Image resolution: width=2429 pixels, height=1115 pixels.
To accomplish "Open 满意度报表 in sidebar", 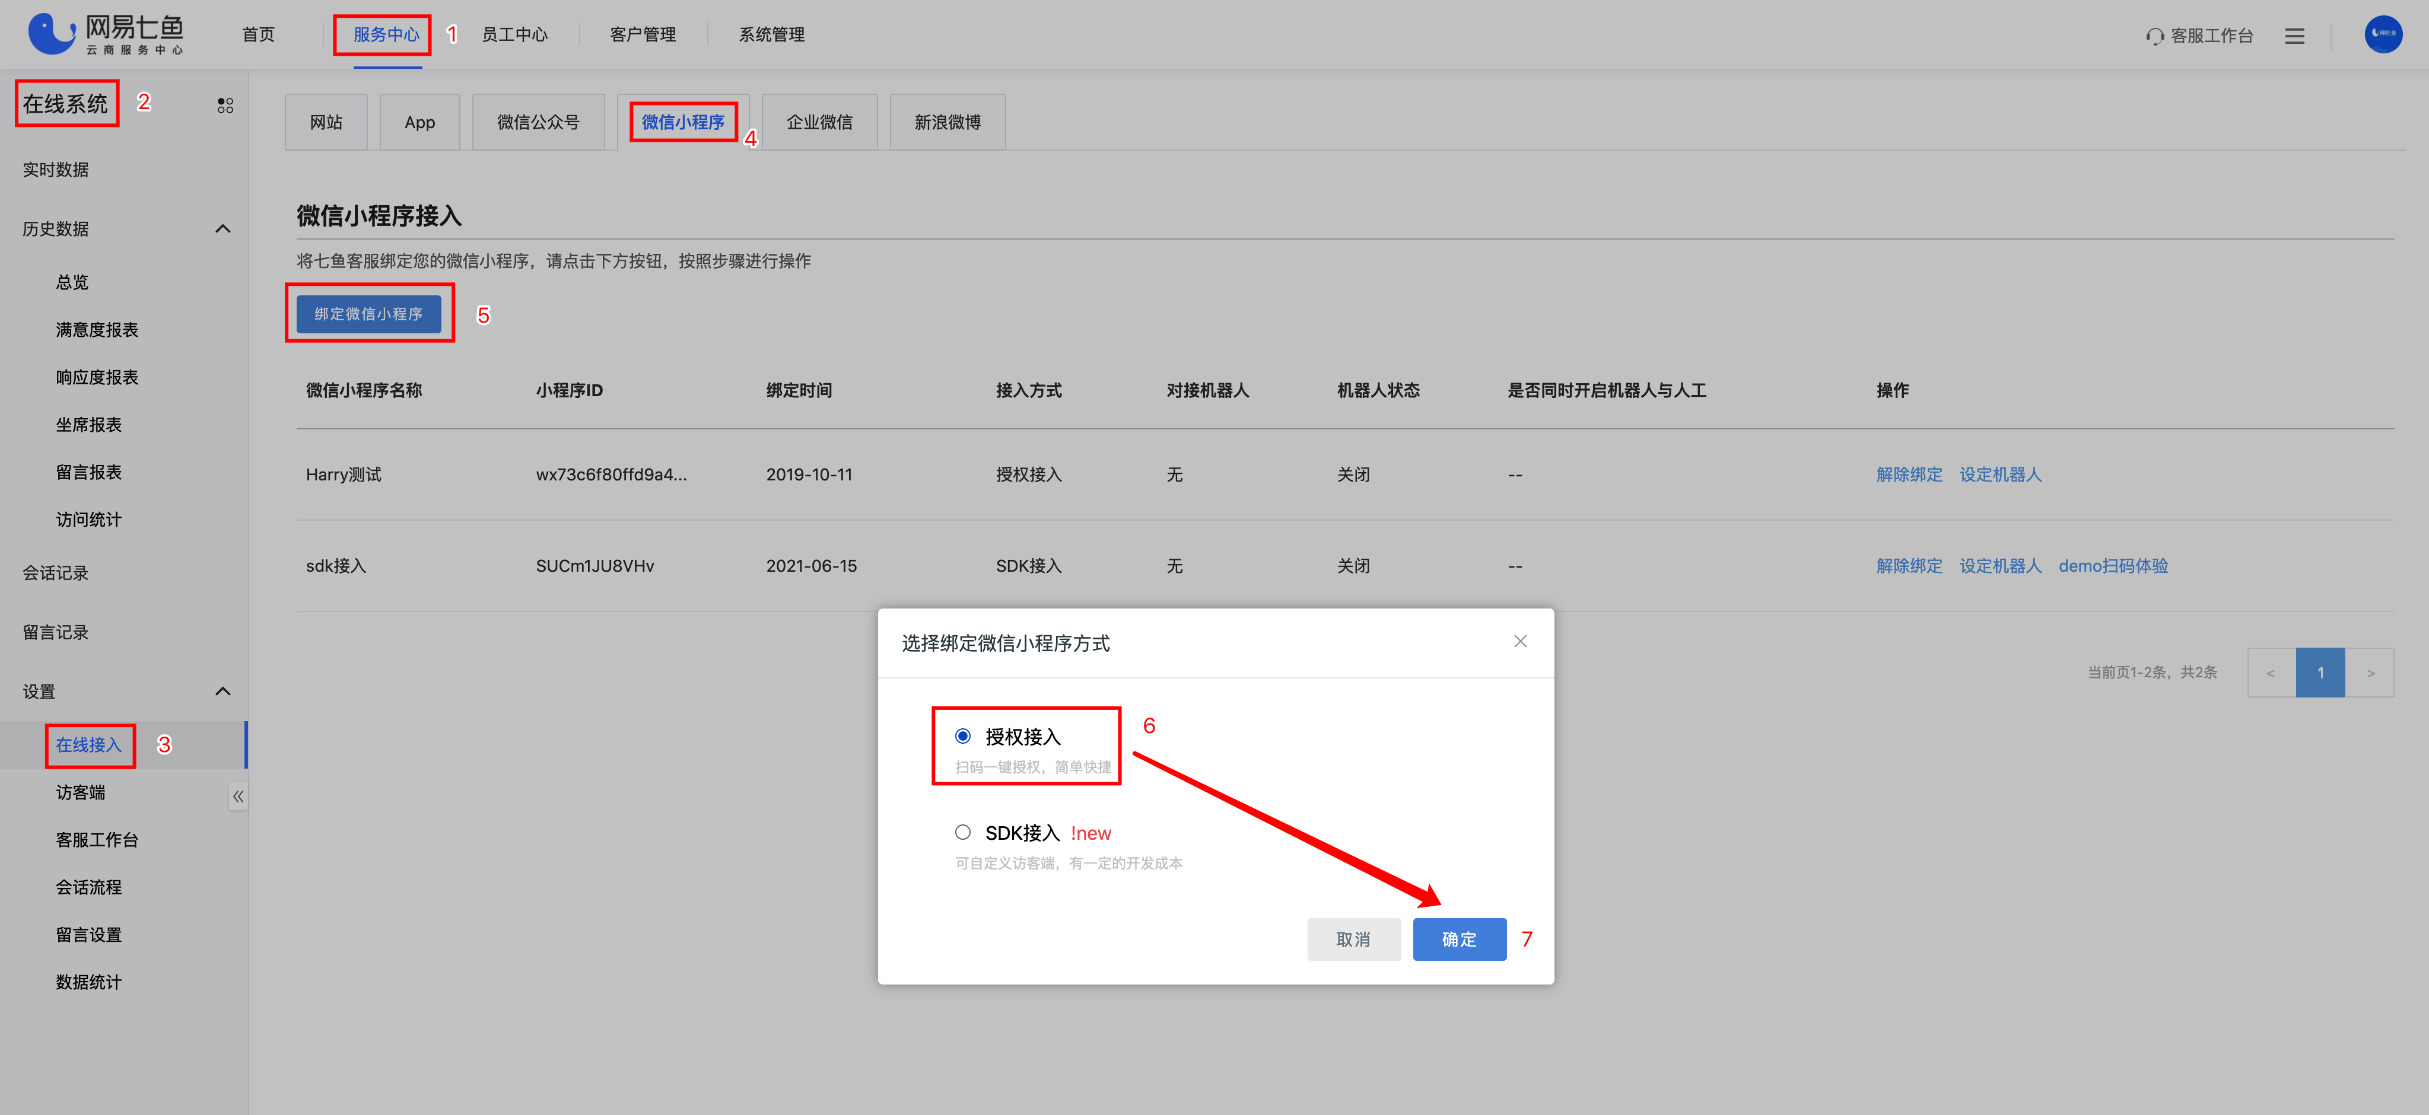I will pyautogui.click(x=97, y=330).
